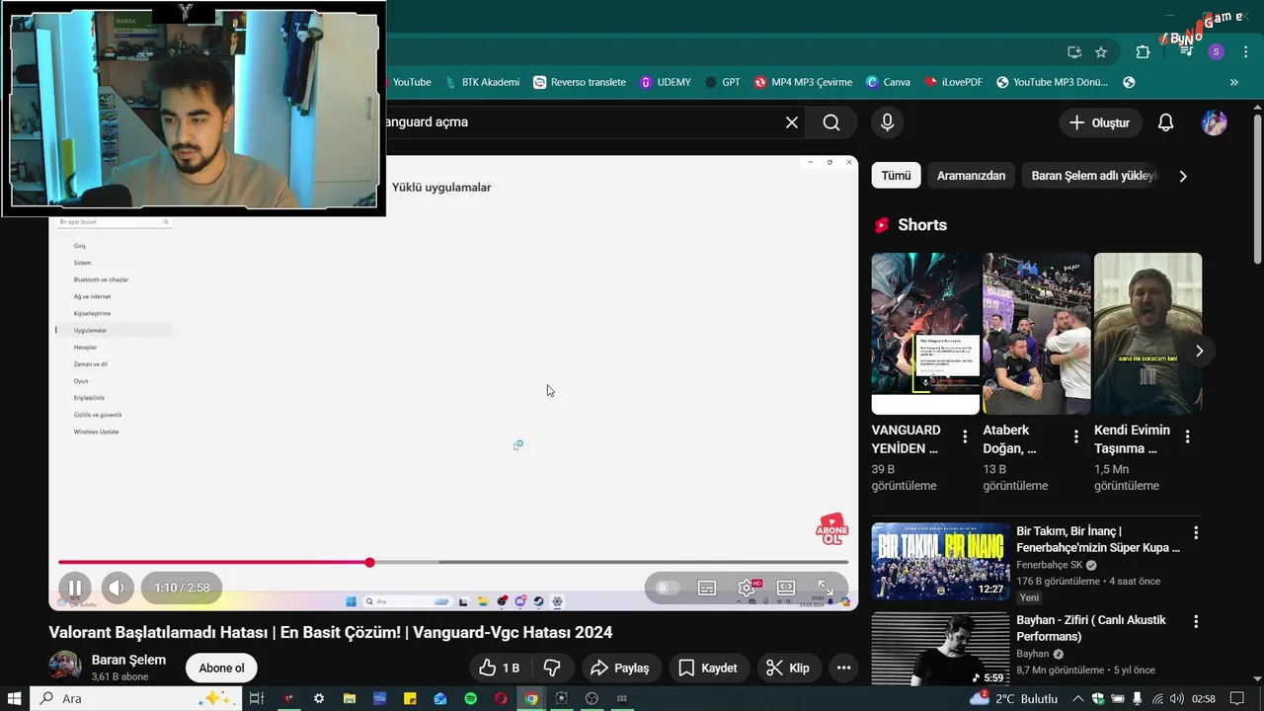This screenshot has width=1264, height=711.
Task: Open Chrome extensions puzzle icon
Action: [1143, 51]
